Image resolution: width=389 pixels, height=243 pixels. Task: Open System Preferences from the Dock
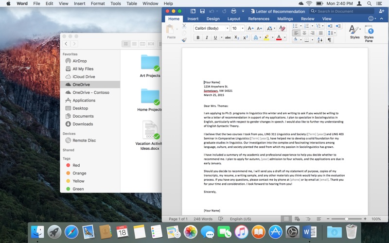293,232
